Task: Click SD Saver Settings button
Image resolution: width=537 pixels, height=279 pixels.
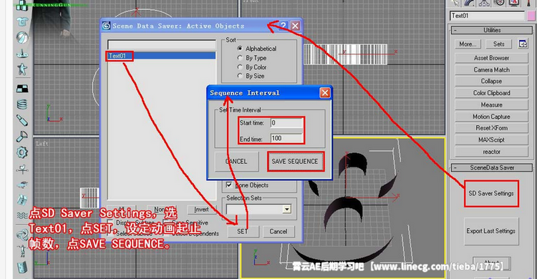Action: tap(491, 193)
